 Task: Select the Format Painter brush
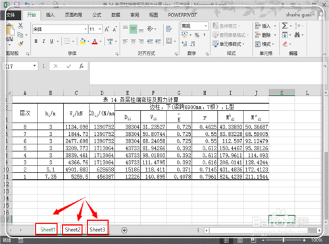[20, 44]
